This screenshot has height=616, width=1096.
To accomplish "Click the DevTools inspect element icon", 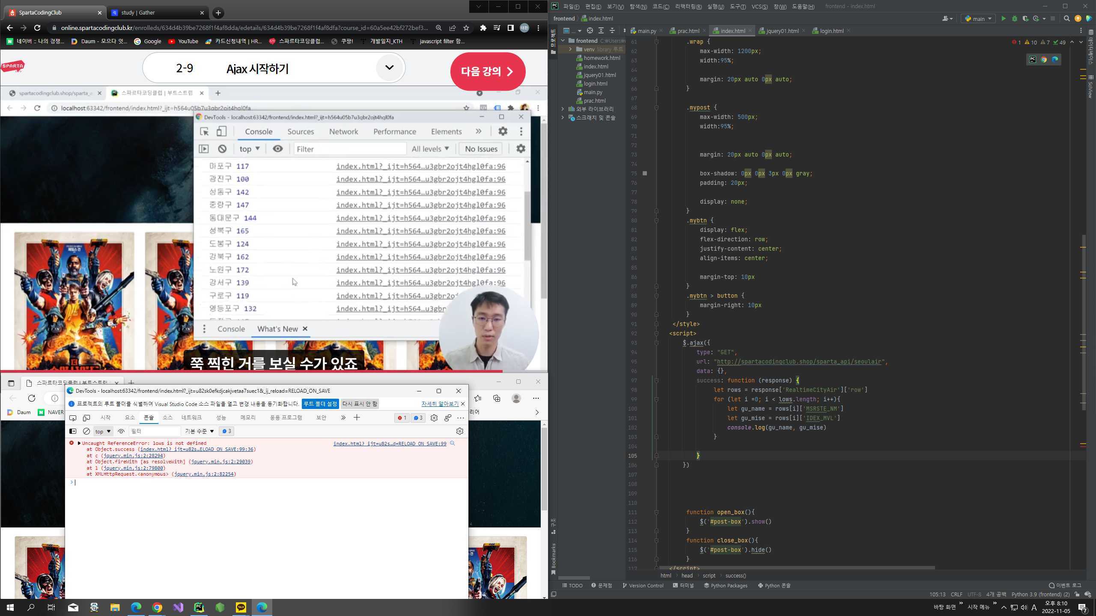I will pyautogui.click(x=204, y=131).
